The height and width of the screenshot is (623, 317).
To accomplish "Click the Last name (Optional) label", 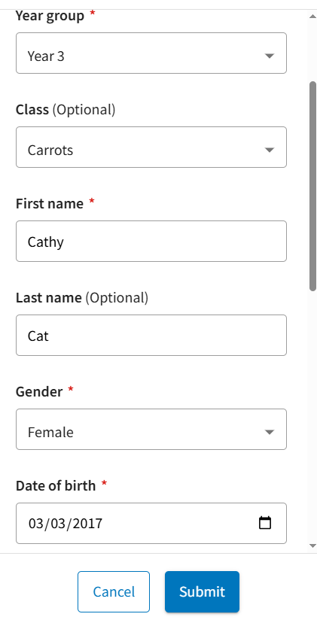I will click(82, 298).
